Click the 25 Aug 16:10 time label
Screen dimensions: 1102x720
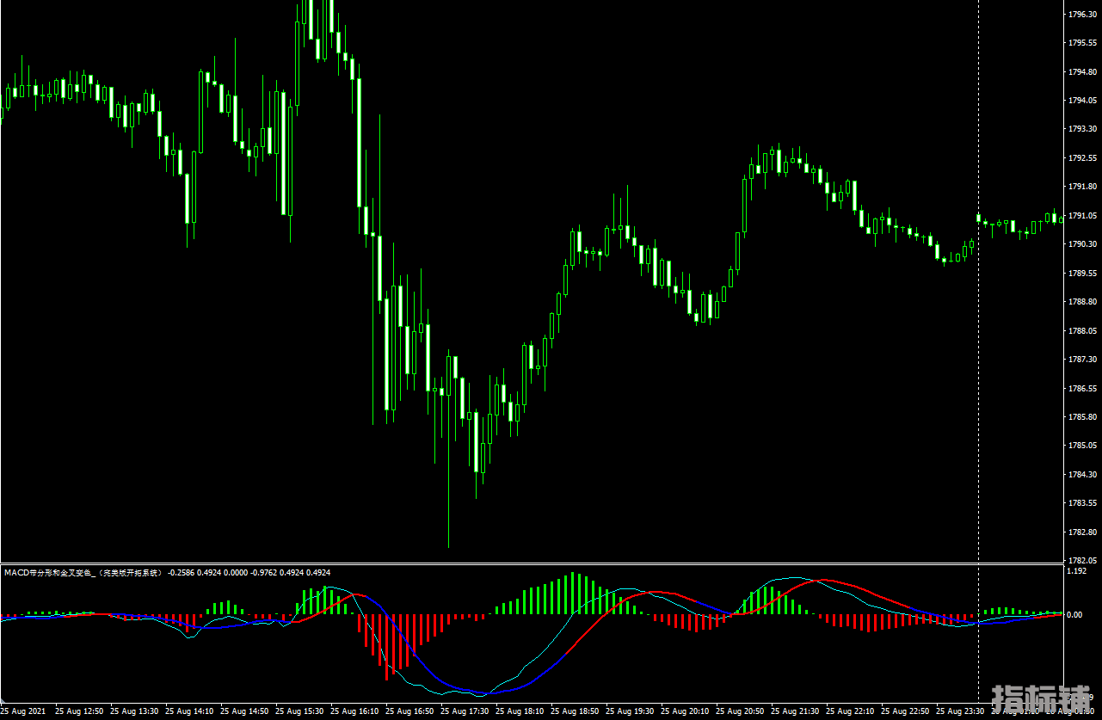(x=357, y=711)
